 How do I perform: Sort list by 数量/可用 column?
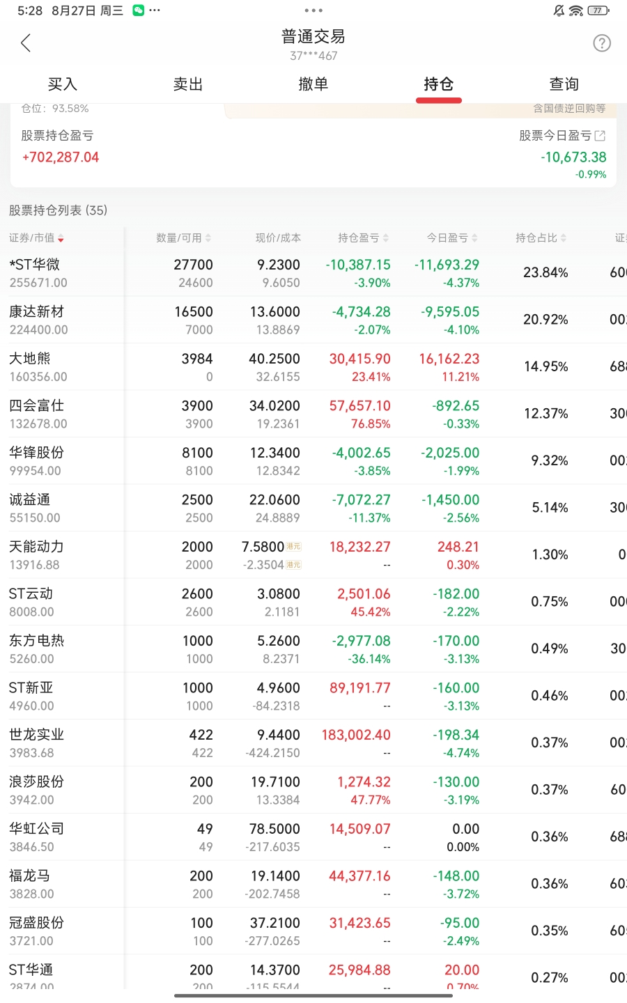coord(183,238)
